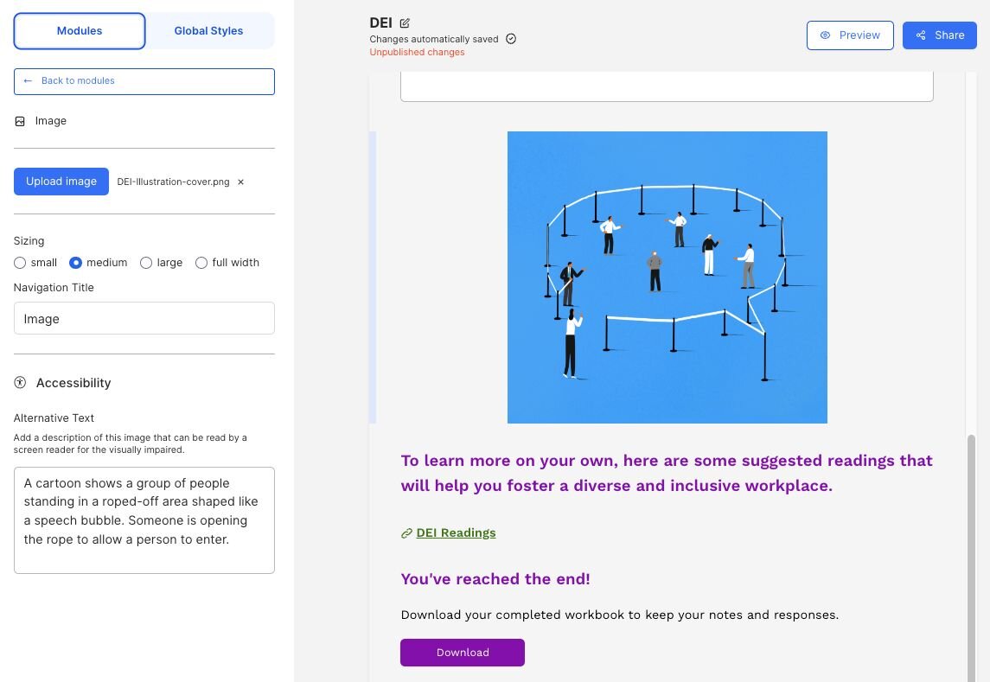This screenshot has height=682, width=990.
Task: Select medium image sizing
Action: click(x=75, y=263)
